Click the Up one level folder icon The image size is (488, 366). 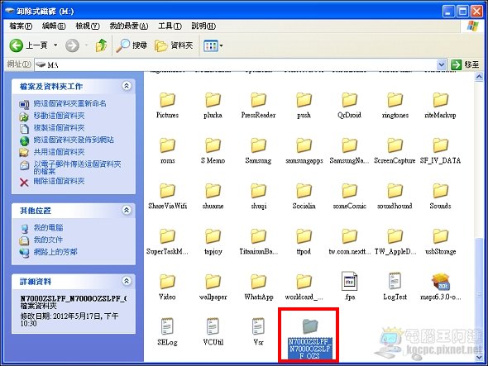101,45
